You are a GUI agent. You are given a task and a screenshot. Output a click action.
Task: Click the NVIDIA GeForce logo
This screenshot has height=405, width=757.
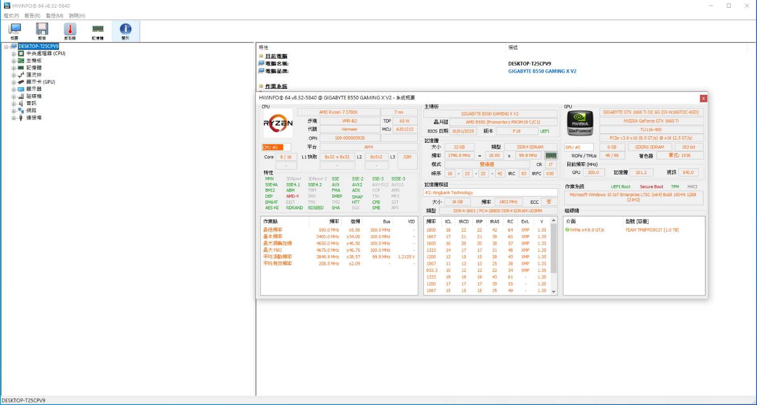[580, 123]
